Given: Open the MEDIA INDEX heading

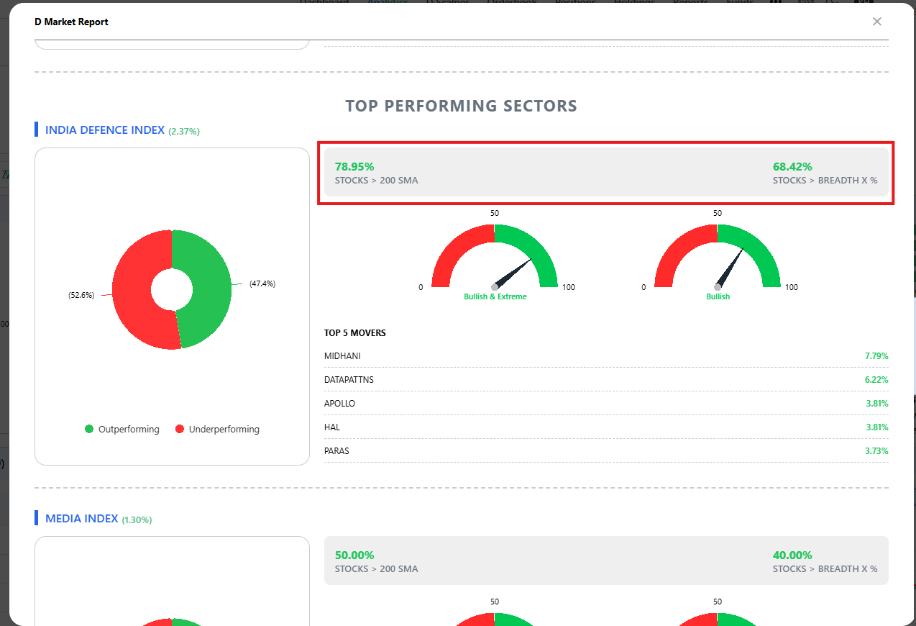Looking at the screenshot, I should 81,518.
